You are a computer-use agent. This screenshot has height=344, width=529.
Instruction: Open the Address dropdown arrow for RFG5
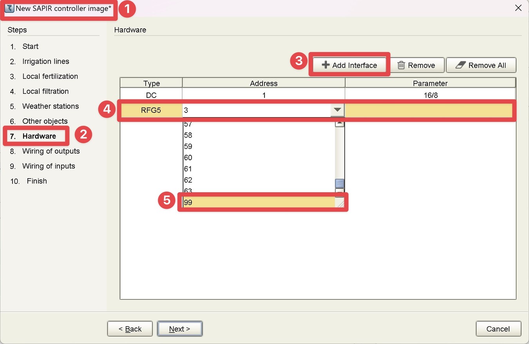[337, 110]
